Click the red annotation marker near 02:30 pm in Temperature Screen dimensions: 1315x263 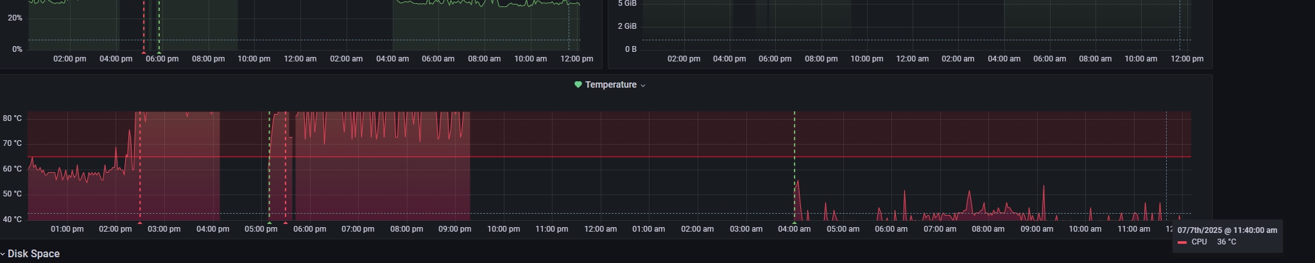(140, 222)
